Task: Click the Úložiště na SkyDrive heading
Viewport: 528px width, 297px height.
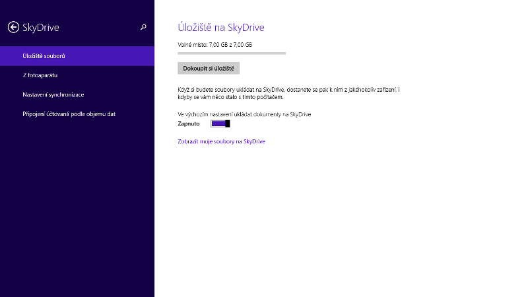Action: point(221,28)
